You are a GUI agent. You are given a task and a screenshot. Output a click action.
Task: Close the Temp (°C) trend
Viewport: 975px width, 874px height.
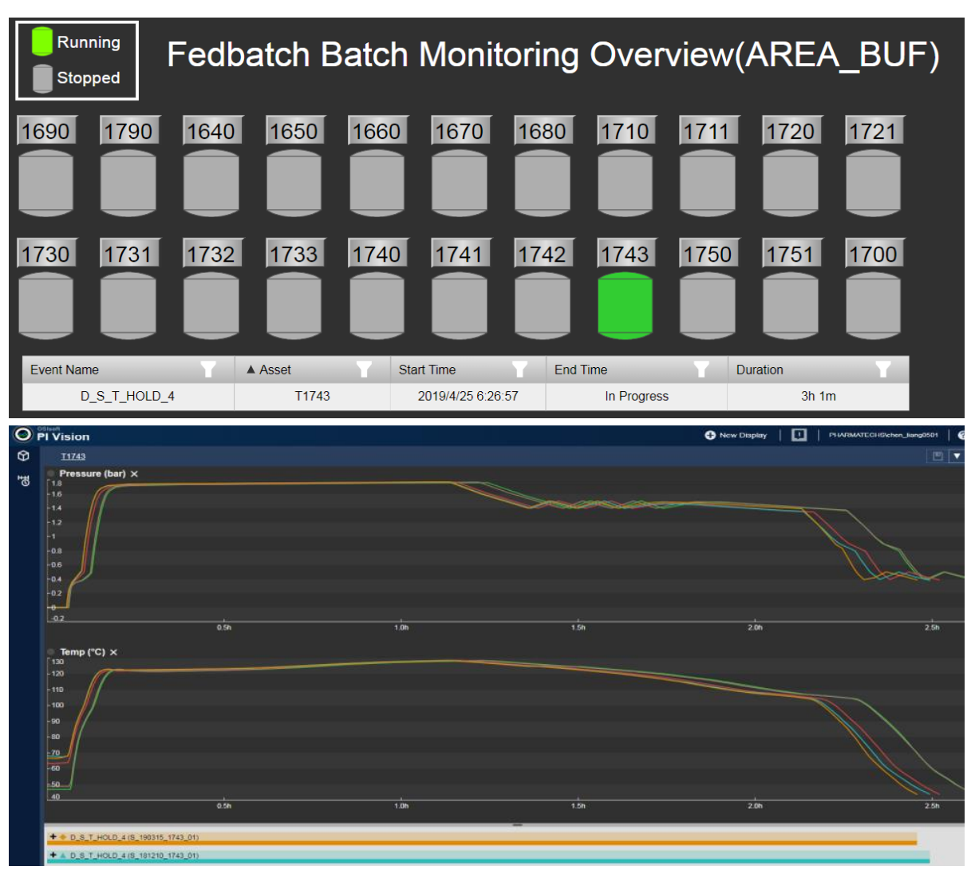tap(114, 652)
